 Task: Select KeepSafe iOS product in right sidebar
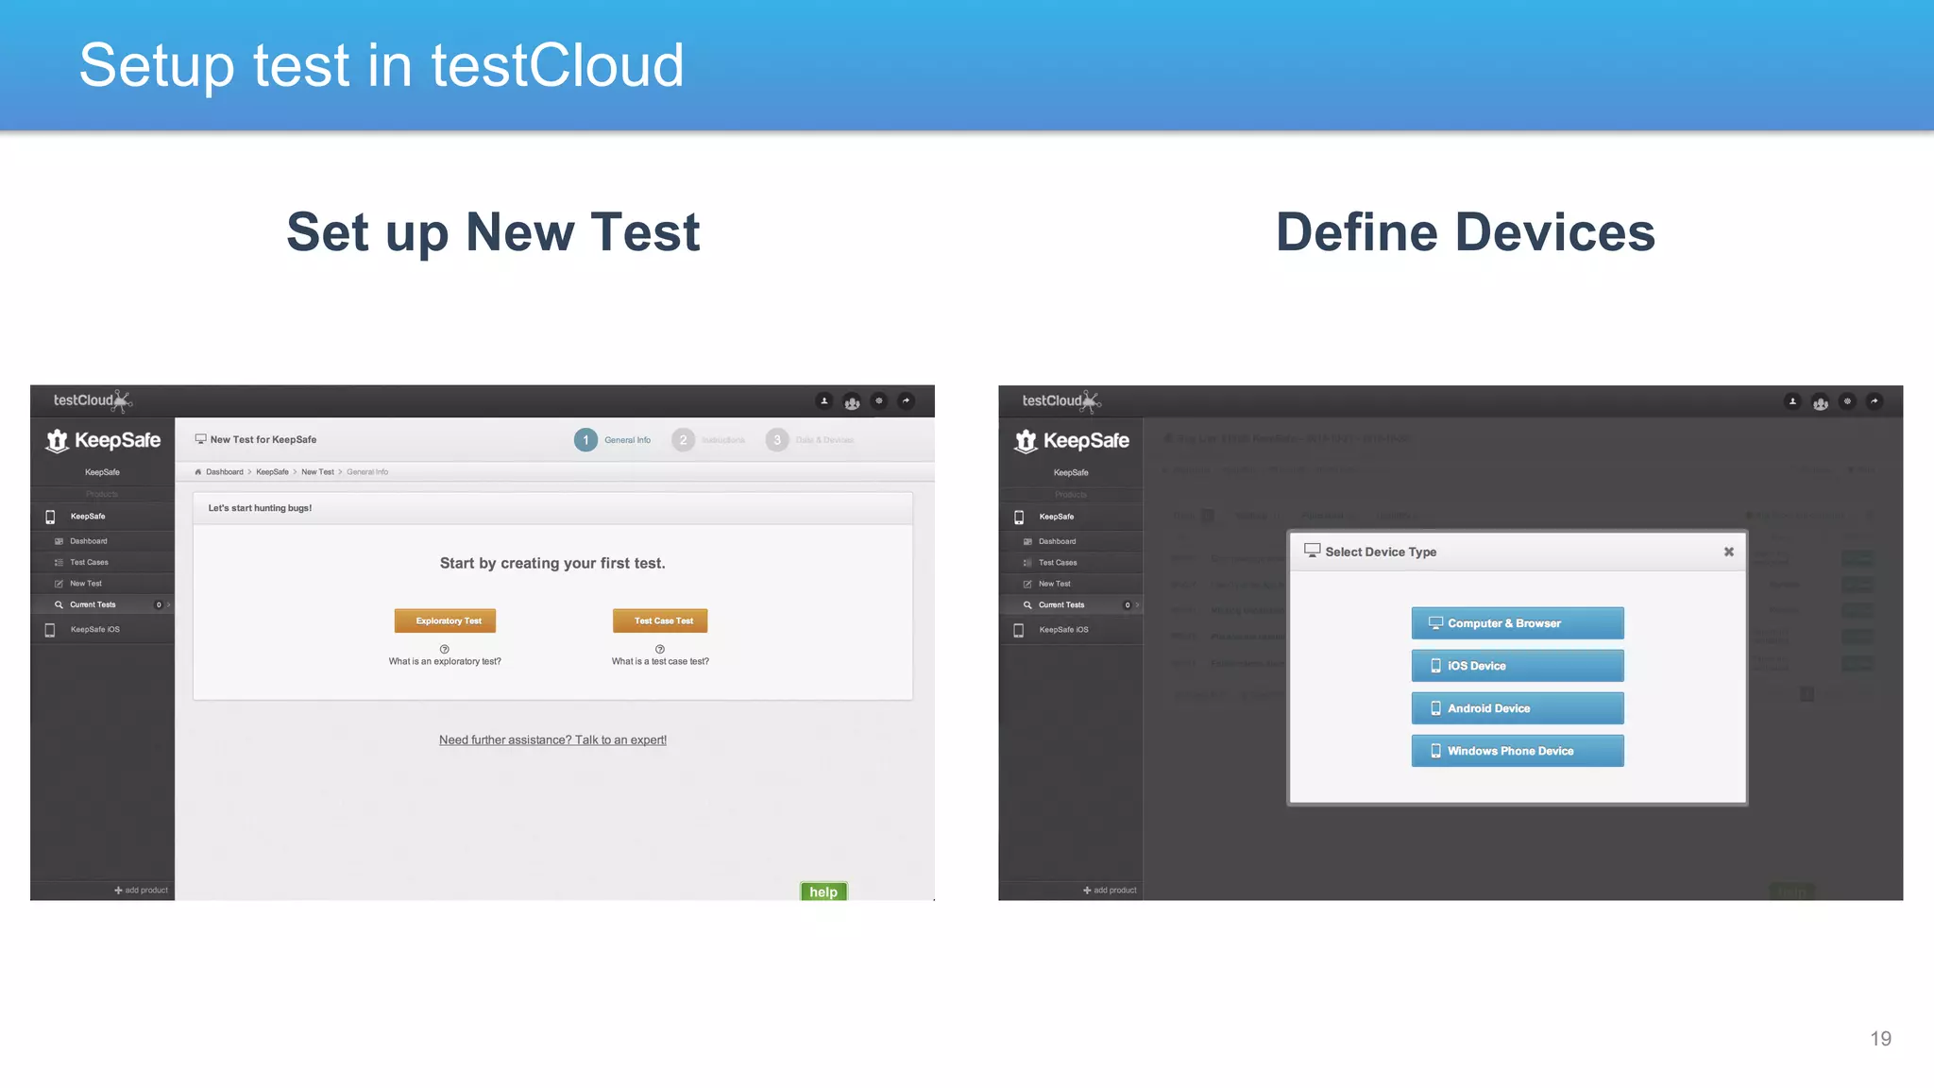tap(1071, 630)
